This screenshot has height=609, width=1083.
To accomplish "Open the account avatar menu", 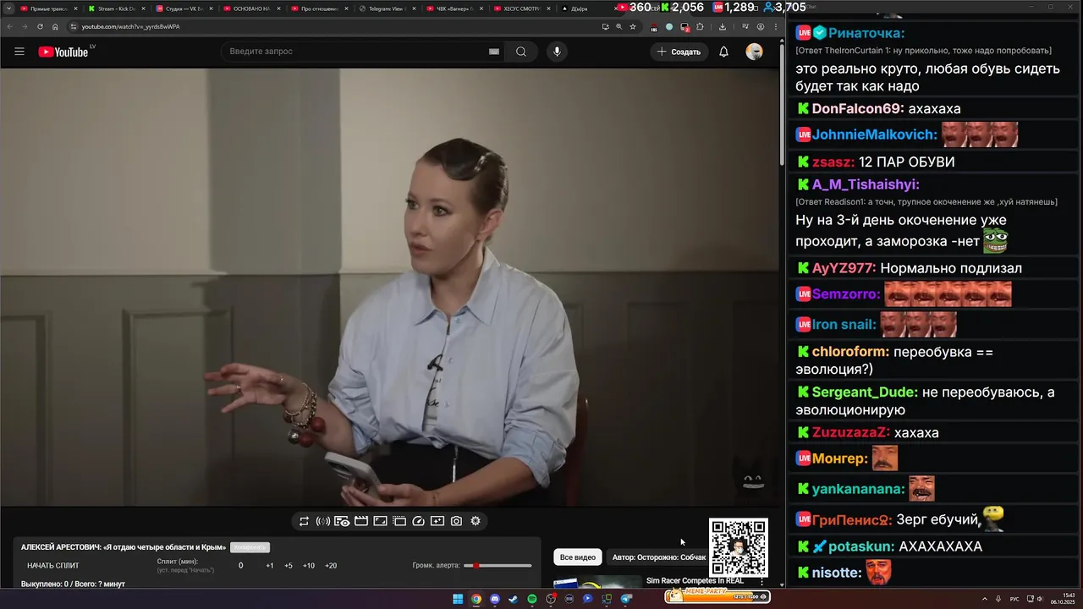I will click(754, 52).
